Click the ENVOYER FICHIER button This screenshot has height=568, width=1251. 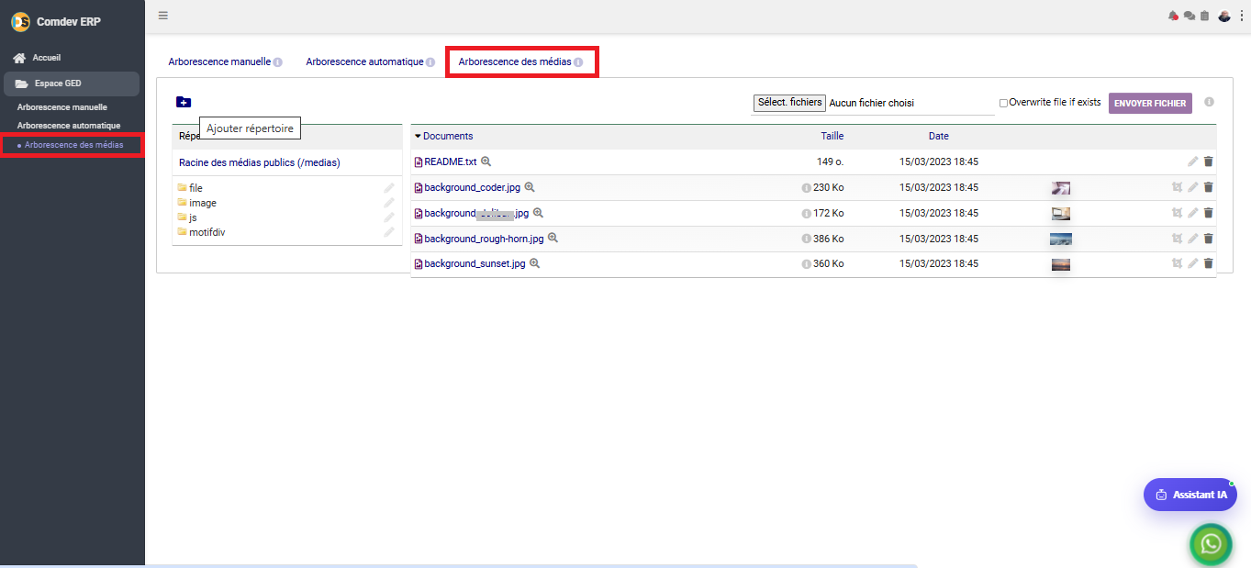(x=1150, y=103)
